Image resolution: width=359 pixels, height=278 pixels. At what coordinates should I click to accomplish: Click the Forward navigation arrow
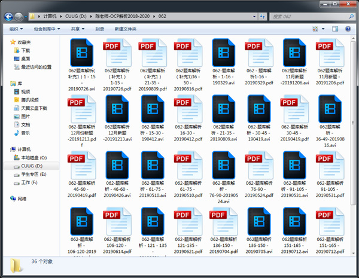[x=19, y=17]
